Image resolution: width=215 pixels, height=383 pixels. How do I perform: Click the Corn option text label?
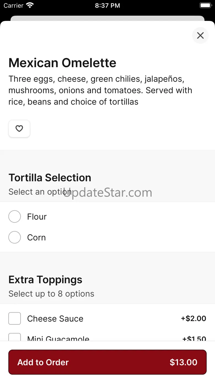click(x=36, y=237)
